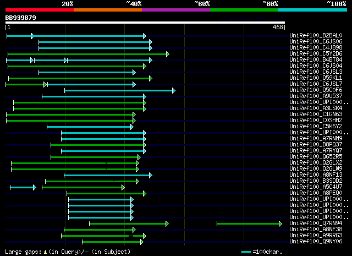Screen dimensions: 352x256
Task: Click the UniRef100_A5C4U7 label
Action: click(x=316, y=187)
